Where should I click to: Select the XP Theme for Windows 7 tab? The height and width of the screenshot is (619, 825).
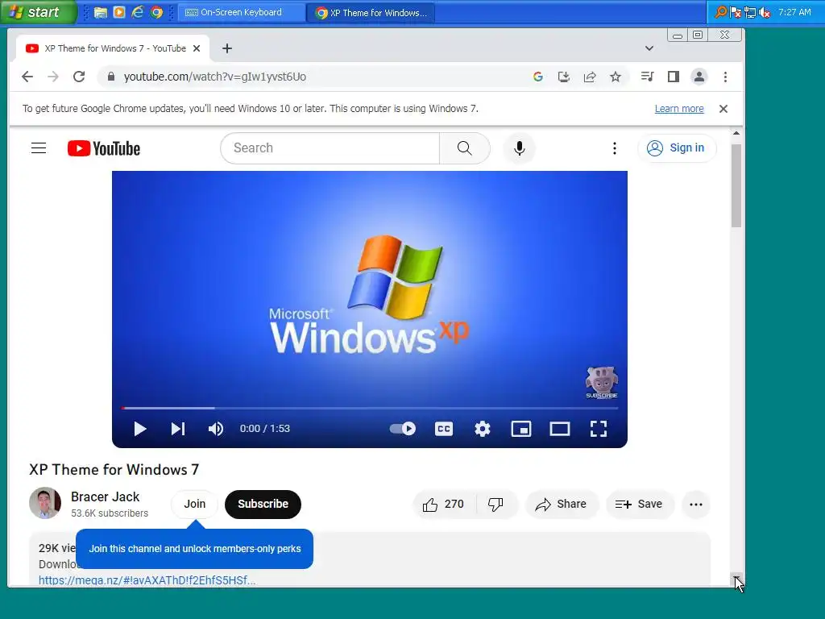(113, 48)
